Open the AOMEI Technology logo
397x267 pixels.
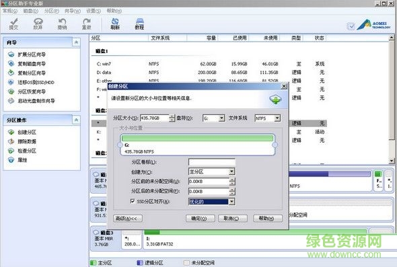coord(374,25)
